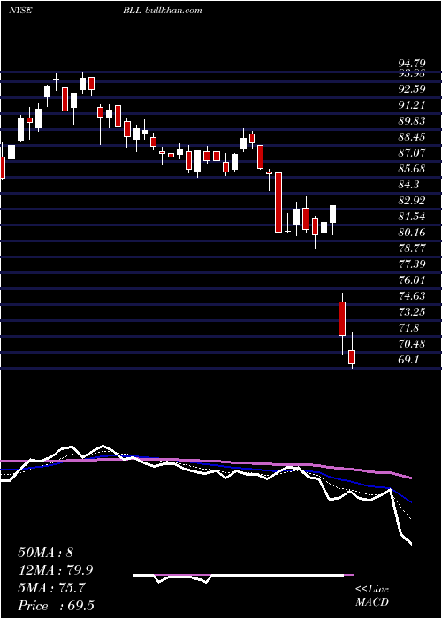The height and width of the screenshot is (619, 442).
Task: Click the Price : 69.5 readout
Action: click(x=56, y=606)
